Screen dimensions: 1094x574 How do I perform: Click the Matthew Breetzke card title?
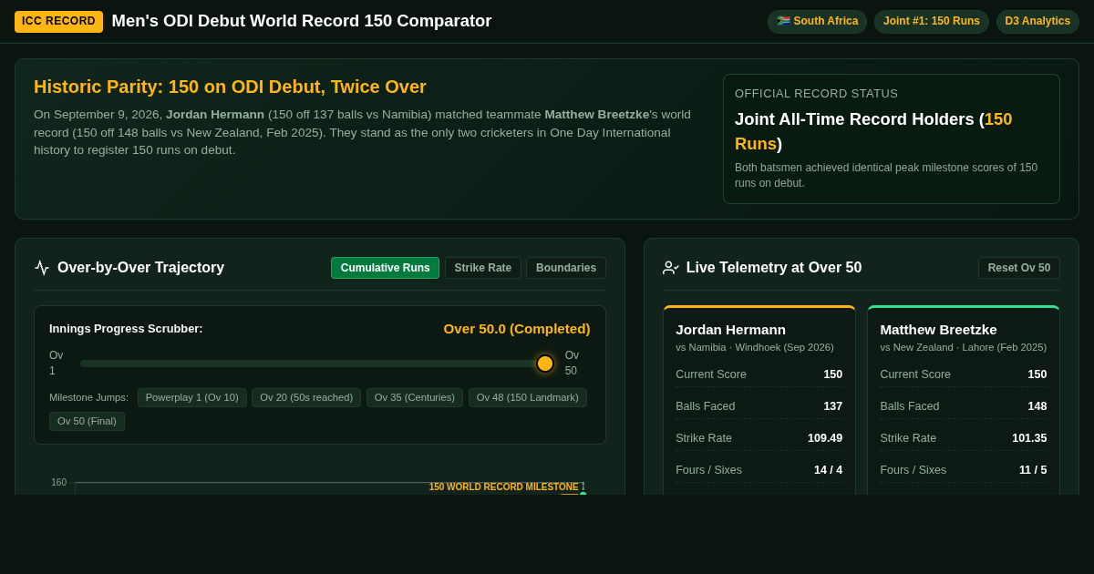click(x=938, y=329)
